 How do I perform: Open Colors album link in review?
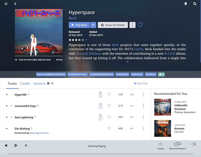coord(139,49)
